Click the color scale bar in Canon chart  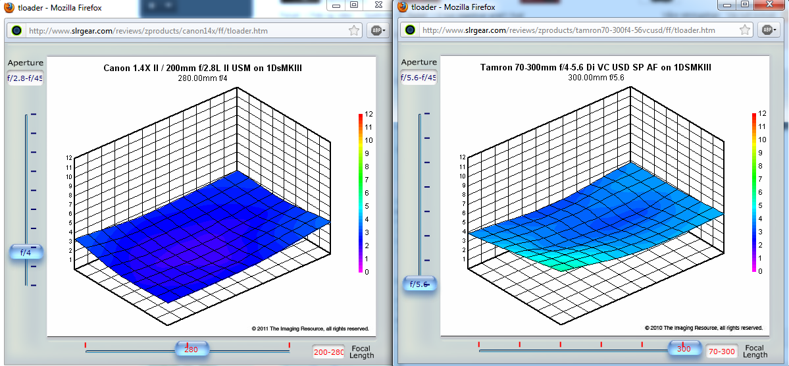(361, 194)
